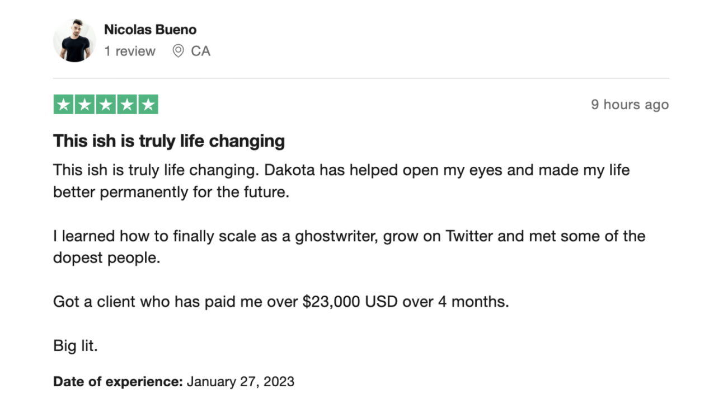Screen dimensions: 723x407
Task: Open the bold review title heading
Action: click(168, 141)
